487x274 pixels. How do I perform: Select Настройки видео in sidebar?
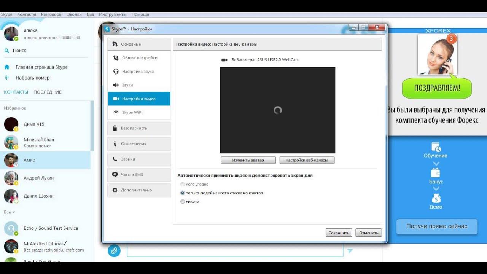pos(139,99)
